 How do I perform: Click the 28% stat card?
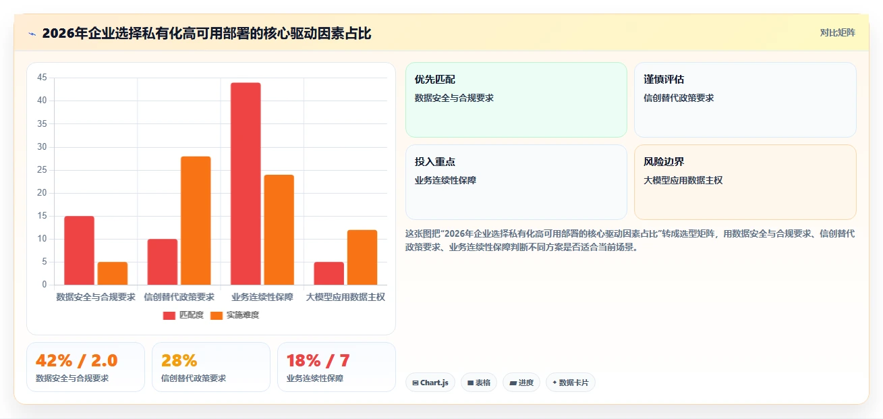click(211, 367)
